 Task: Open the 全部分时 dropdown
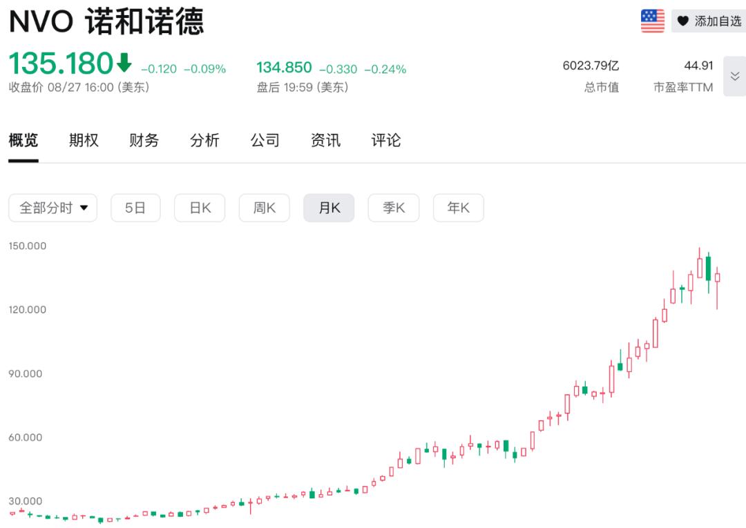(x=52, y=208)
